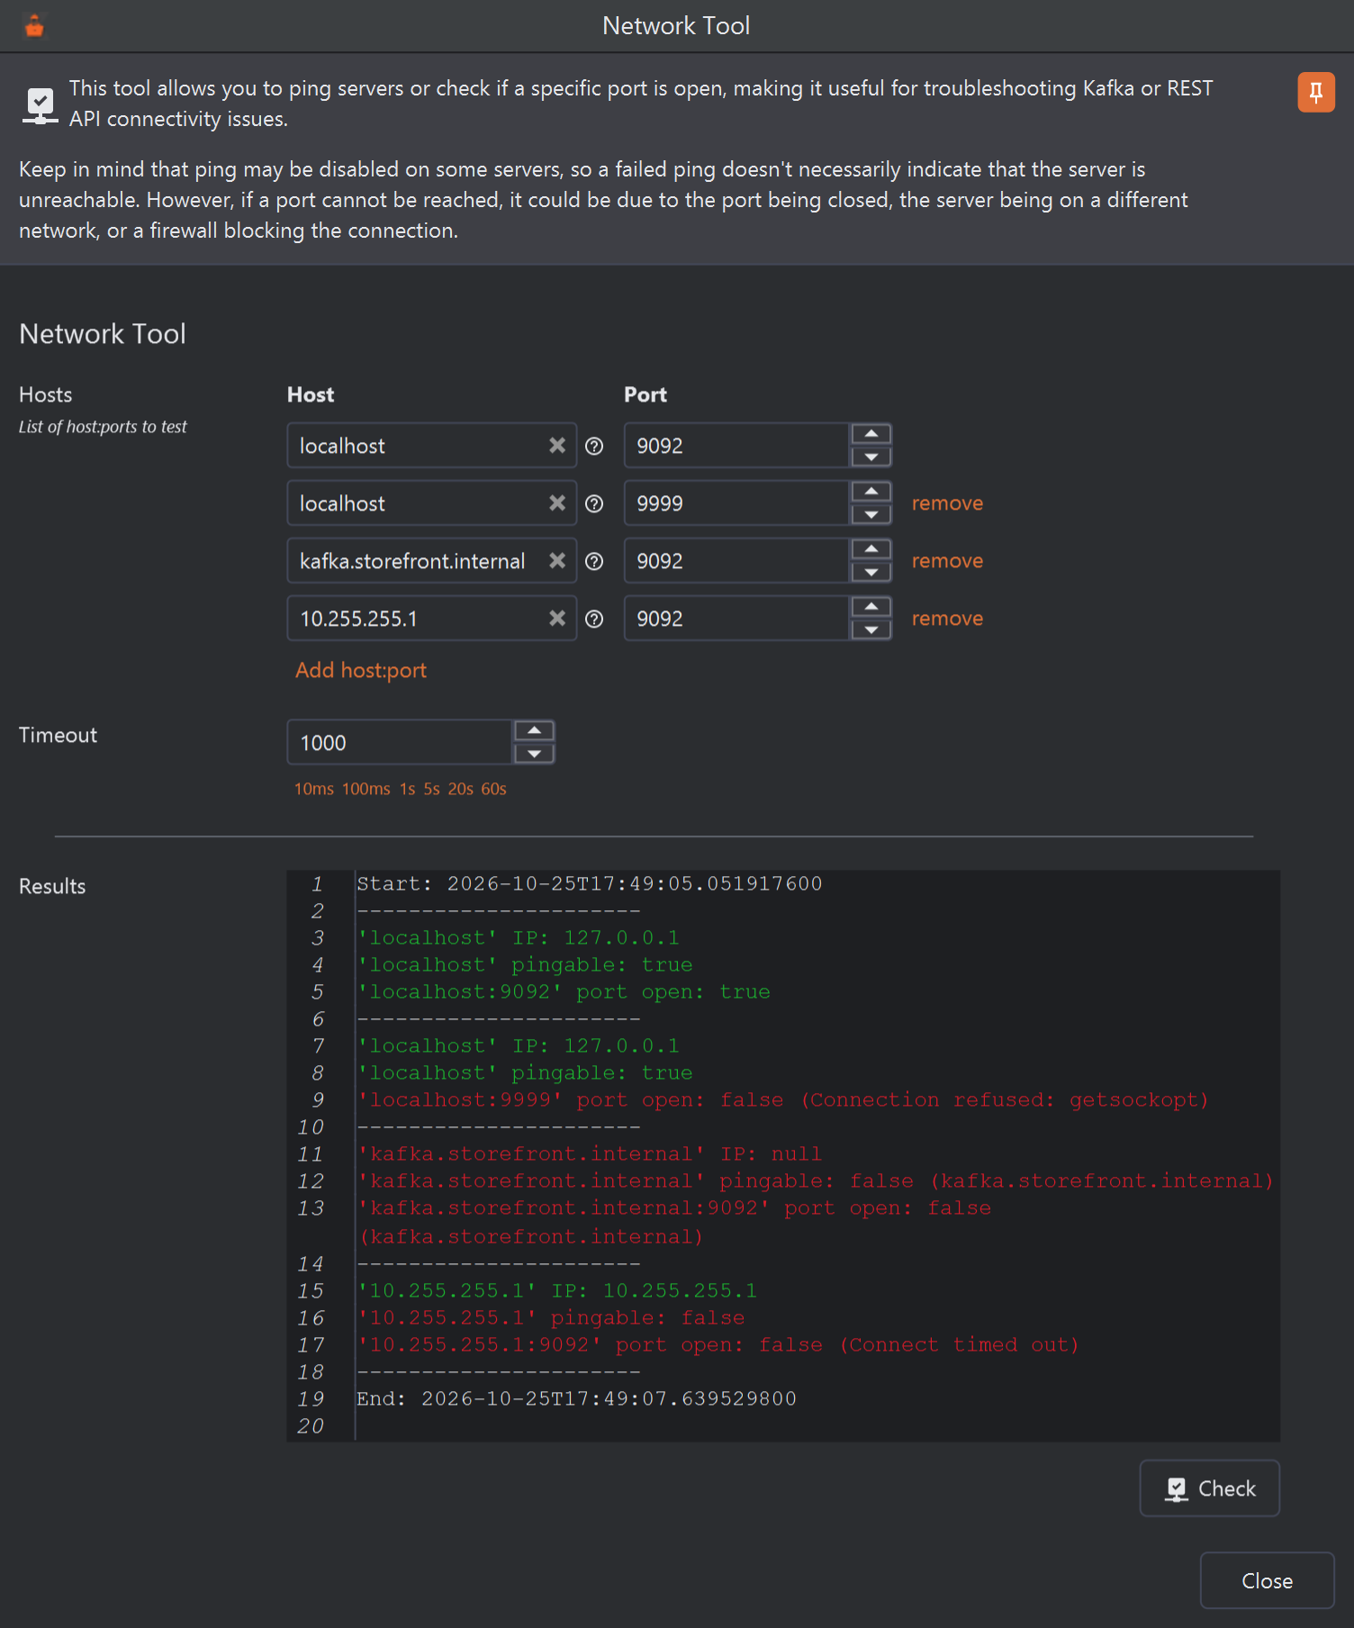Remove the kafka.storefront.internal row
The width and height of the screenshot is (1354, 1628).
[947, 561]
